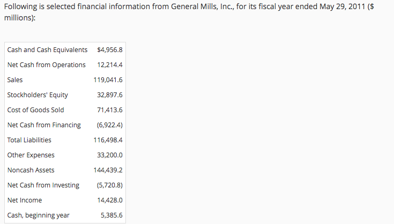The image size is (394, 224).
Task: Select the 144,439.2 noncash assets value
Action: 108,170
